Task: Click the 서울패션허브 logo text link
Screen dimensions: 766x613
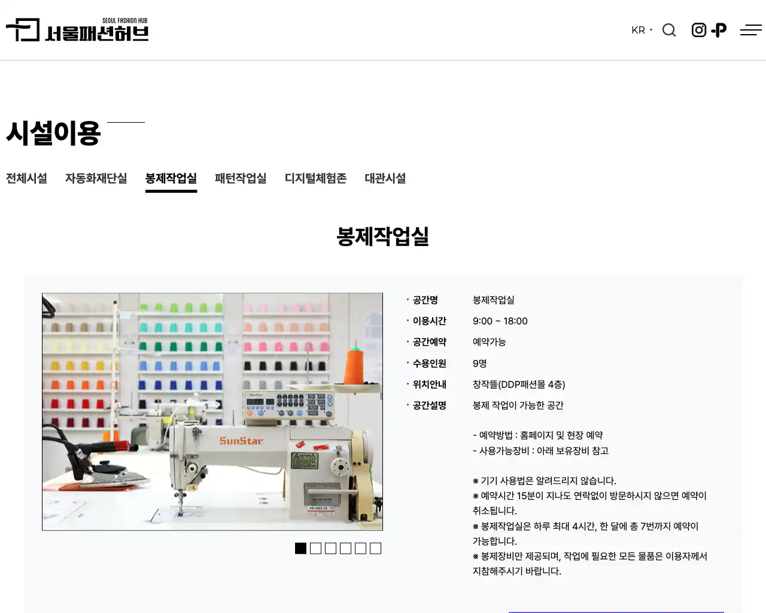Action: pyautogui.click(x=97, y=32)
